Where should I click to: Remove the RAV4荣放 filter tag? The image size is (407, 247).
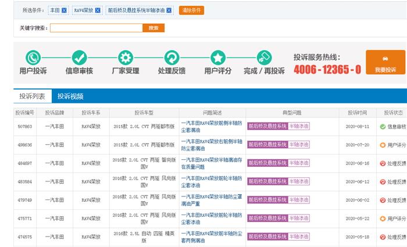pos(98,10)
